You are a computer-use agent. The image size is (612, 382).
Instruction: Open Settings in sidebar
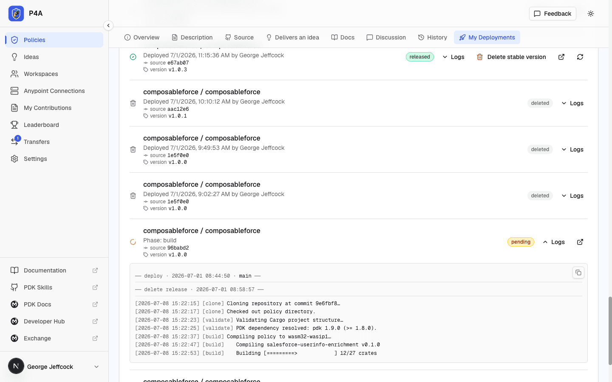[54, 159]
